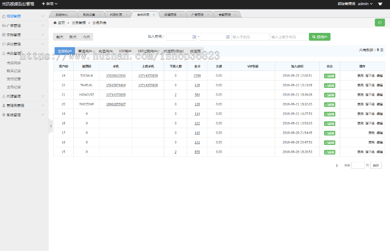Image resolution: width=390 pixels, height=251 pixels.
Task: Click the 输入手机号 input field
Action: click(250, 37)
